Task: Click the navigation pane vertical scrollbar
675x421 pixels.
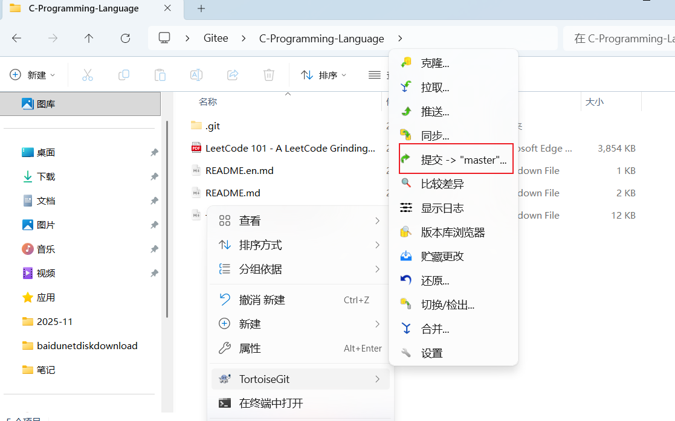Action: tap(167, 219)
